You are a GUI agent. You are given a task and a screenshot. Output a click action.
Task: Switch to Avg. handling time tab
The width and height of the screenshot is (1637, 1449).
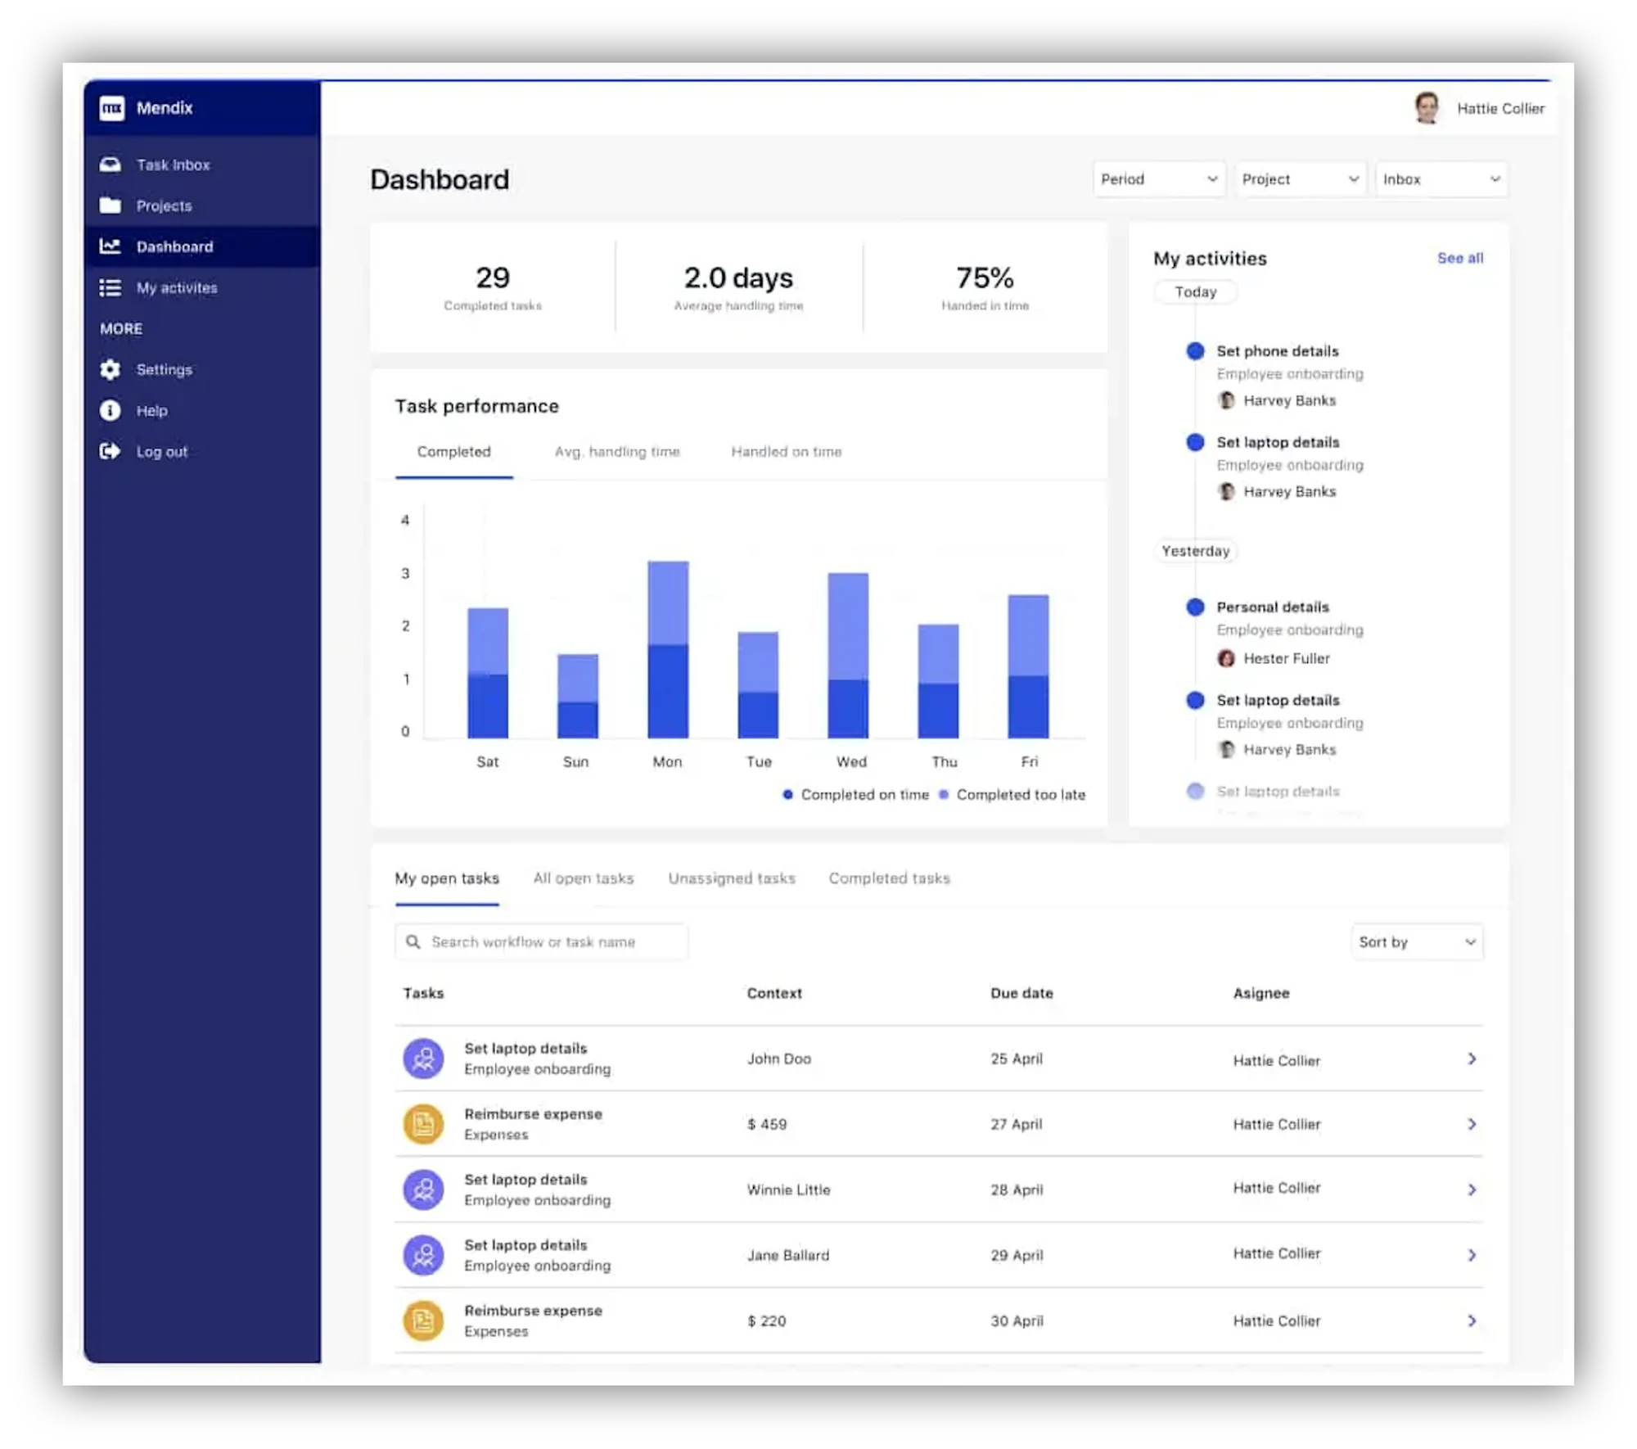(617, 452)
